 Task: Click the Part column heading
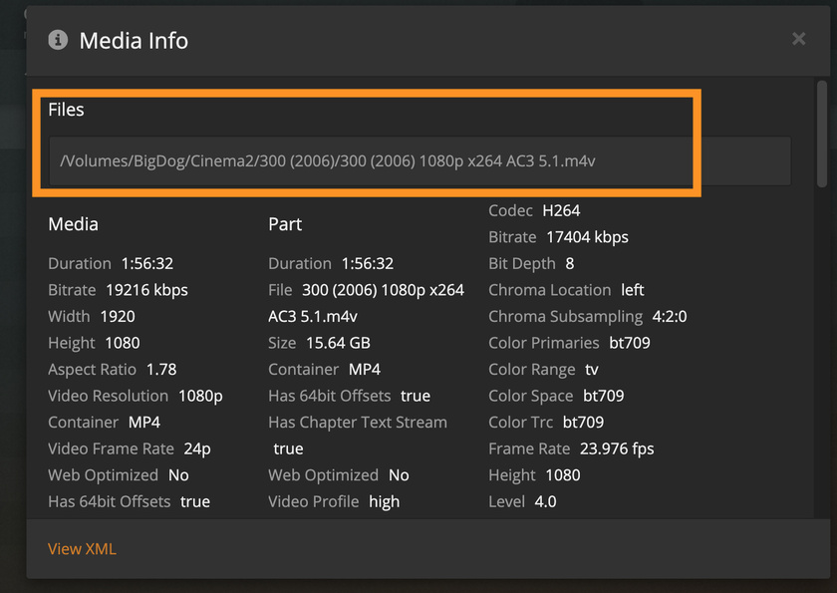285,224
